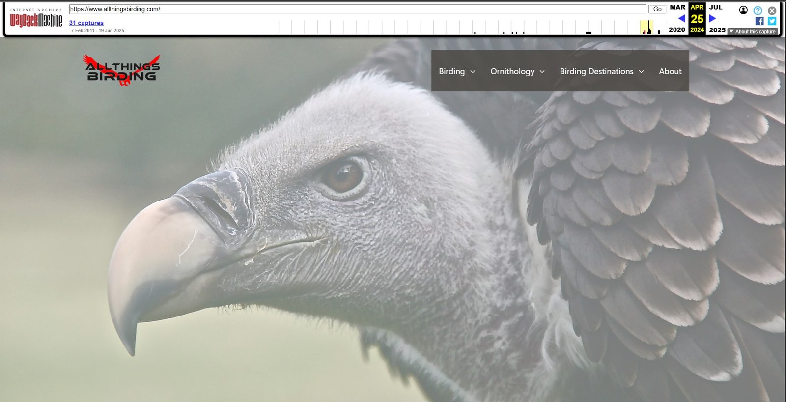Open the About menu item
Image resolution: width=786 pixels, height=402 pixels.
tap(670, 71)
